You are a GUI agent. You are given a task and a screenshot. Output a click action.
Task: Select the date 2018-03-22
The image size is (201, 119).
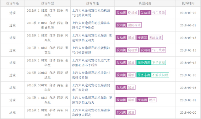pos(188,13)
